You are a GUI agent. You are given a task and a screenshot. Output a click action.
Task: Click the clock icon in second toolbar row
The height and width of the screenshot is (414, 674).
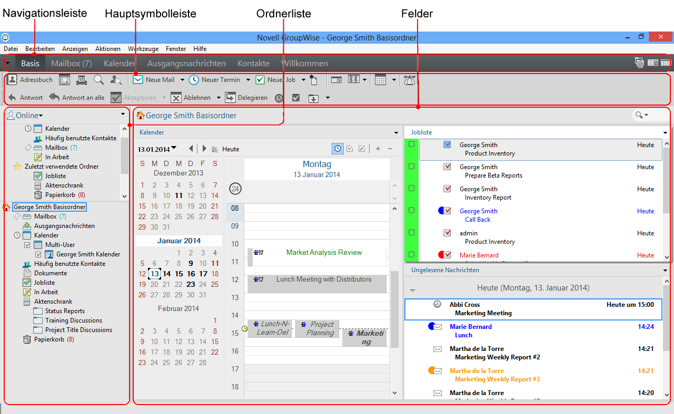point(279,98)
